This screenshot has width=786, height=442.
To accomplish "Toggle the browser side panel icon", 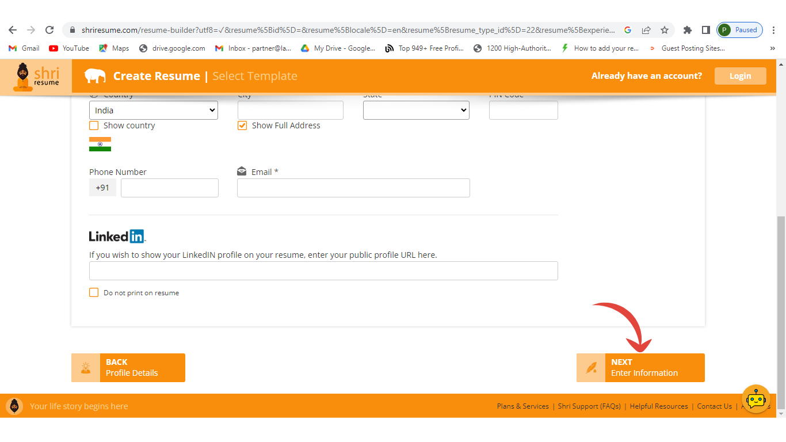I will pos(705,30).
